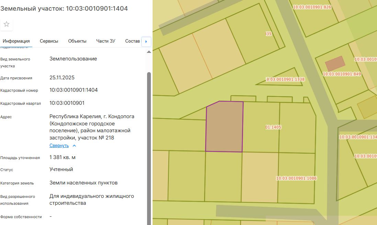Click the panel scroll-up arrow
The image size is (377, 225).
149,52
